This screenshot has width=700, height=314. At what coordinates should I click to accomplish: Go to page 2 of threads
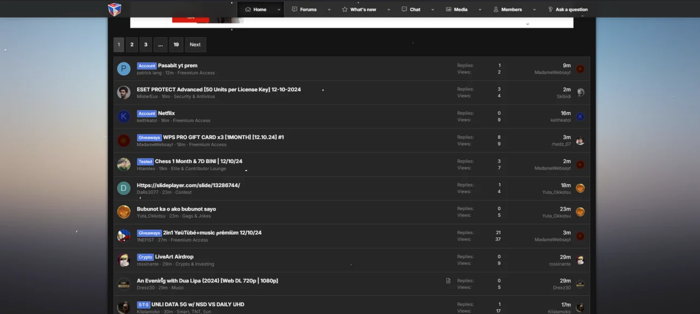[x=132, y=45]
